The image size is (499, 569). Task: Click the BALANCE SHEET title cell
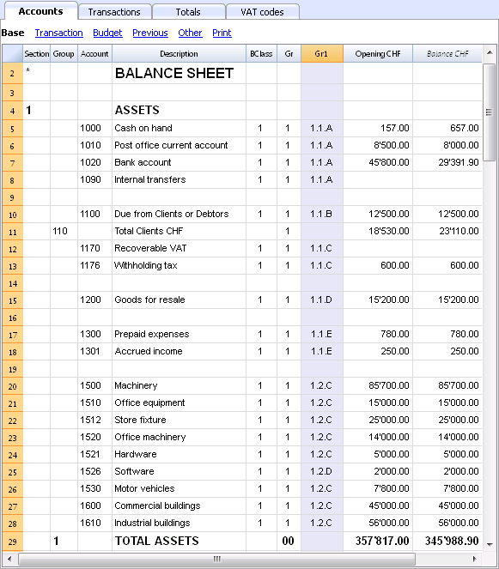(179, 73)
